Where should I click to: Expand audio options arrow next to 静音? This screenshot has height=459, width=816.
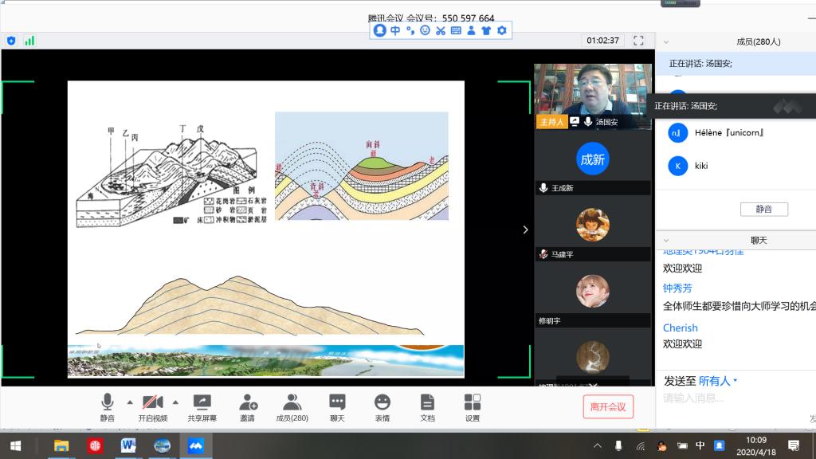(130, 401)
